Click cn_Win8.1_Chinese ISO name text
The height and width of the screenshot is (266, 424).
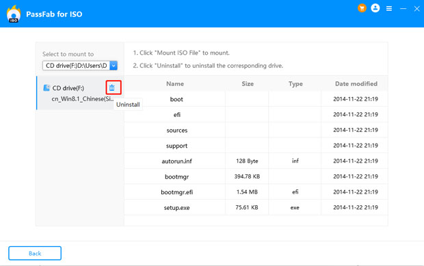point(83,99)
